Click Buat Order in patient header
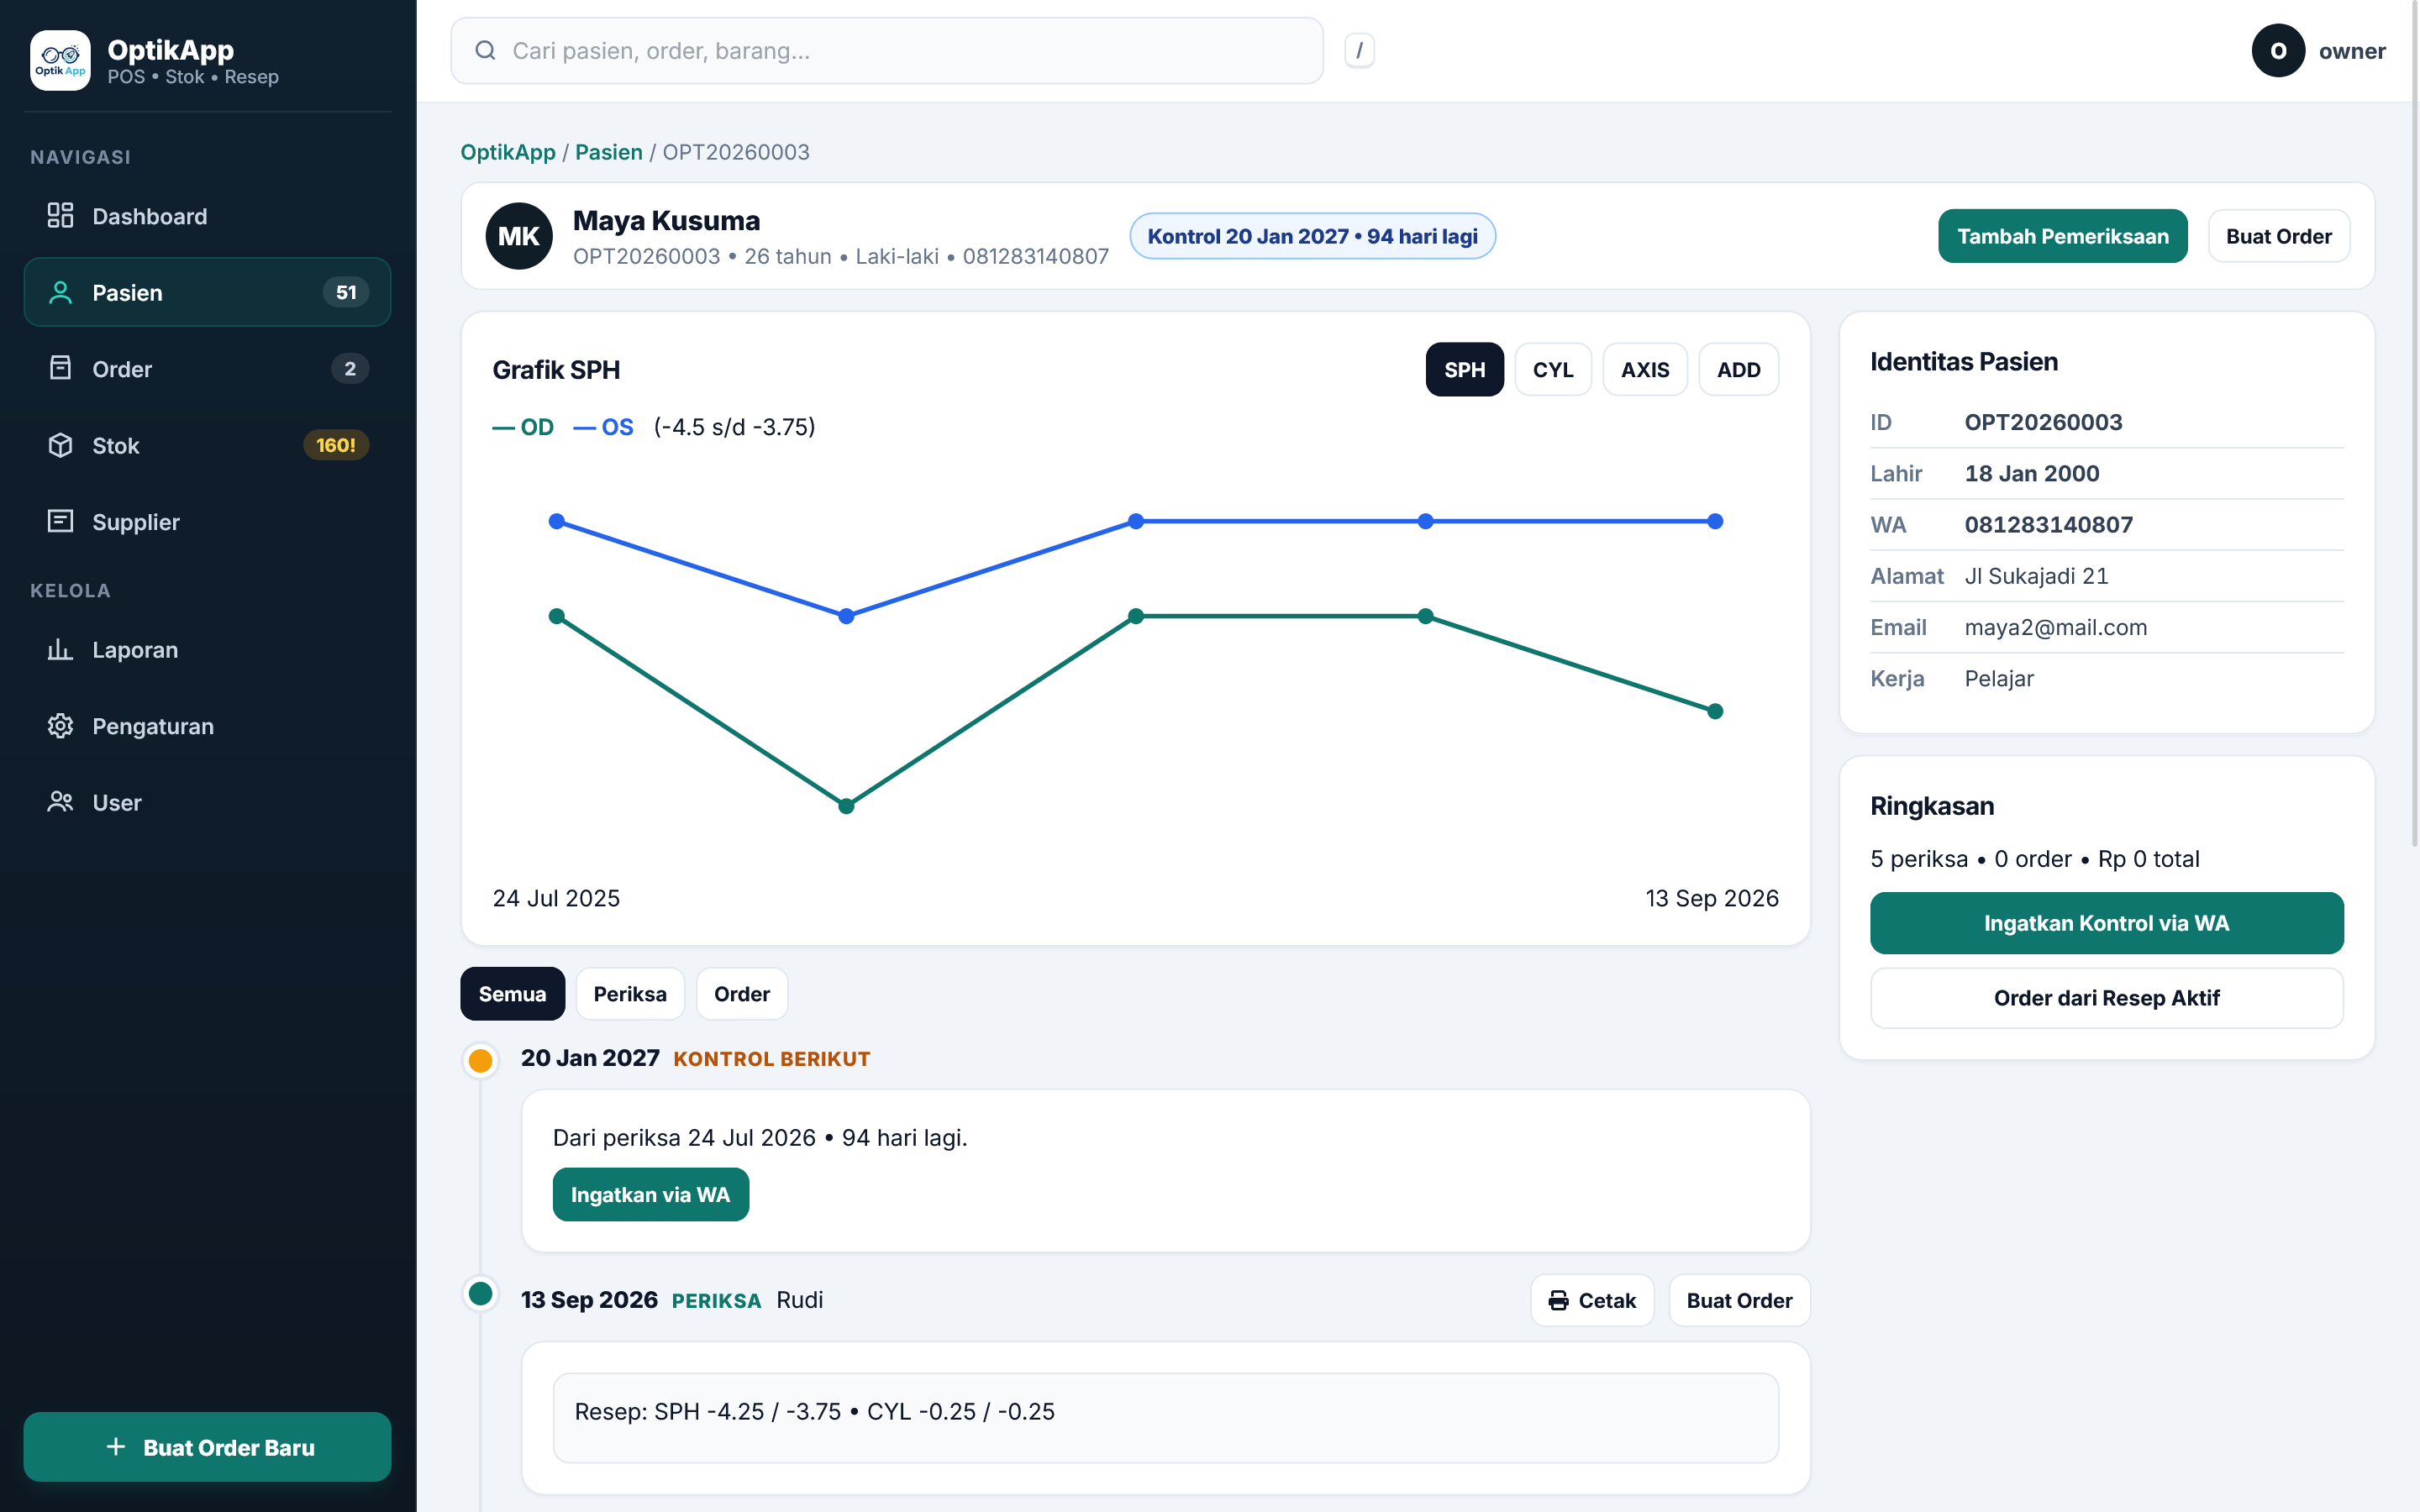The image size is (2420, 1512). tap(2278, 236)
